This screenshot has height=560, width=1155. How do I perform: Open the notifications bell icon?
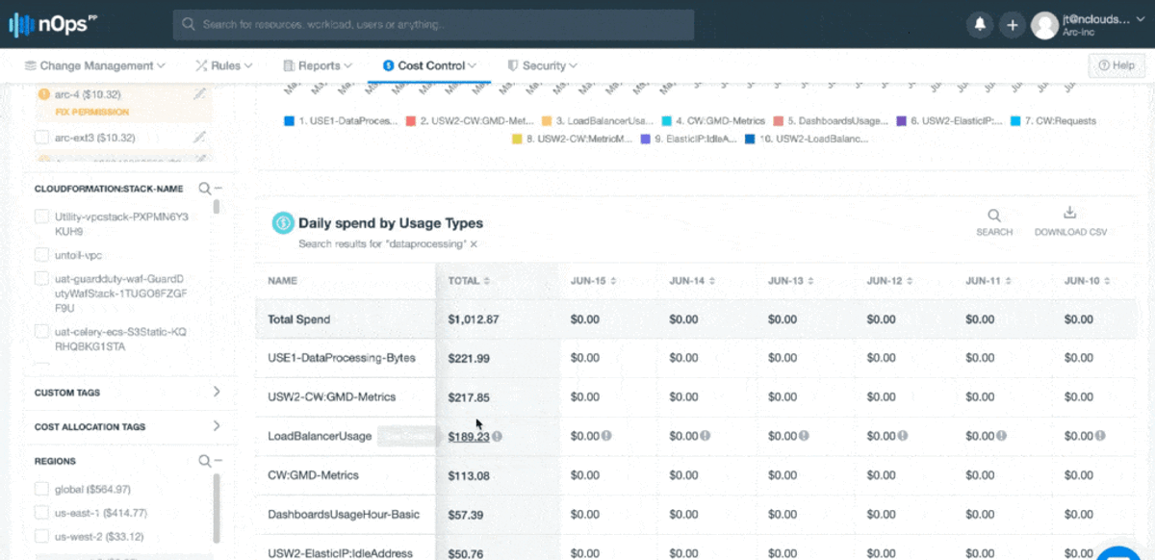point(980,25)
